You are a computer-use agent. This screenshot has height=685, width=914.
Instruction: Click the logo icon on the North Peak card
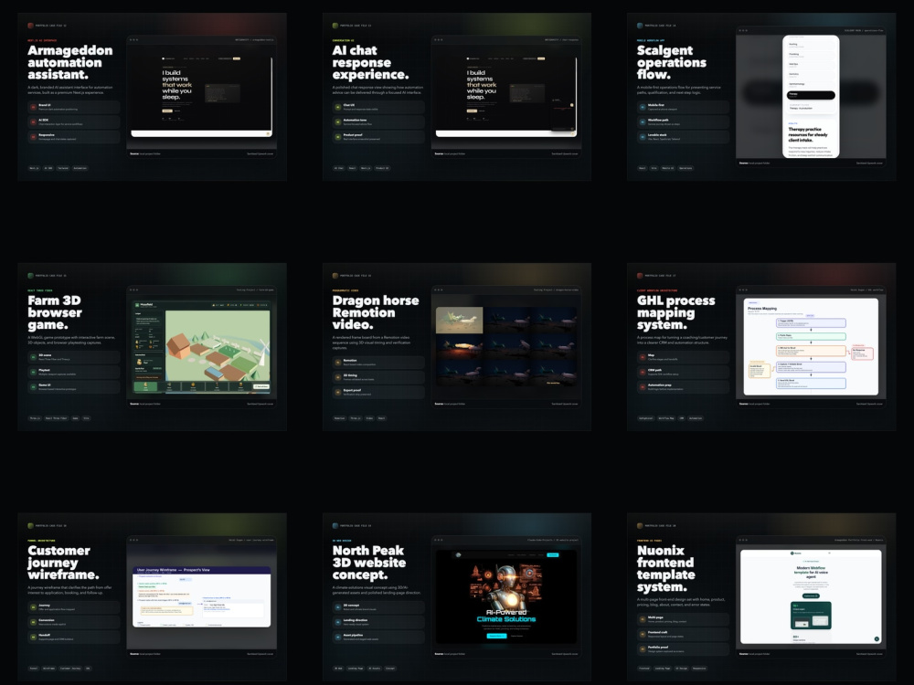[x=335, y=525]
